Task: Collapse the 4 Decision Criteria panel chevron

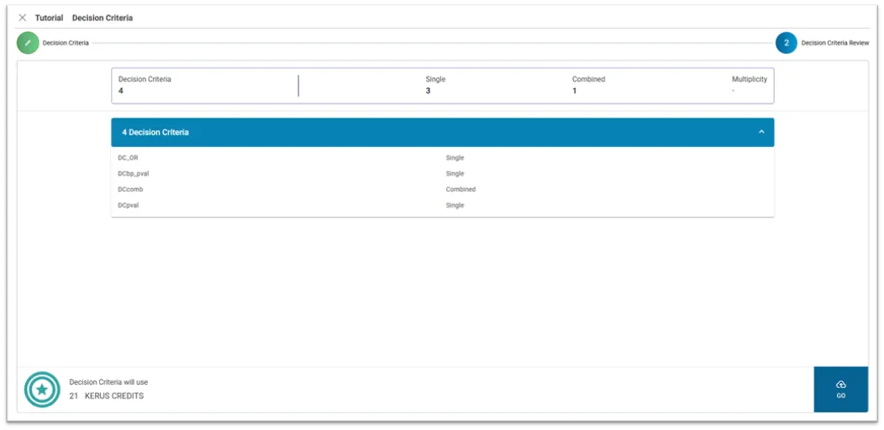Action: [x=761, y=132]
